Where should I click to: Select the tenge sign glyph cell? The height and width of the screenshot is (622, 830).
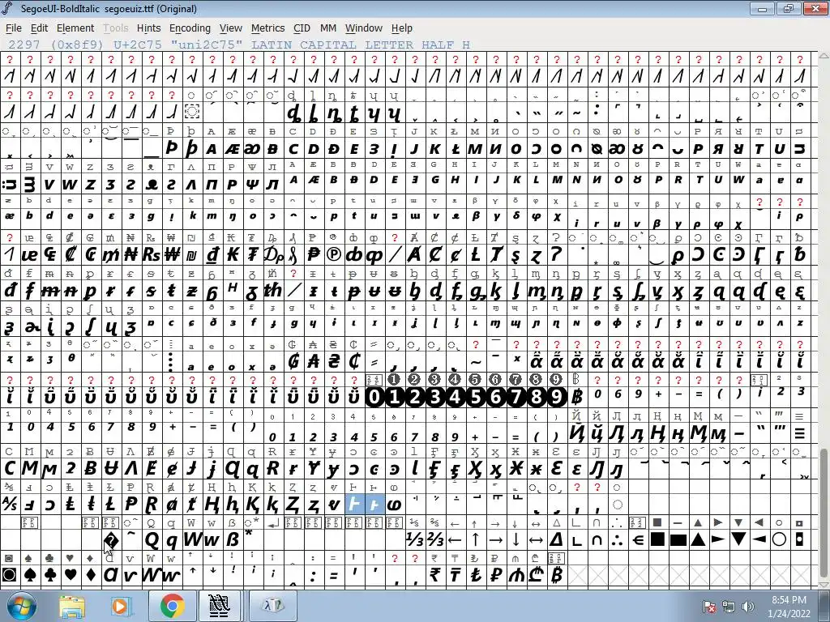pyautogui.click(x=456, y=574)
